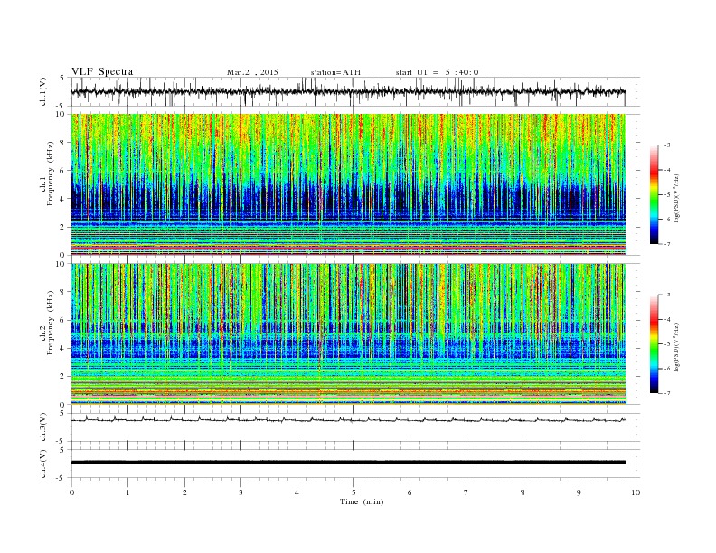Click the "3" tick on the time axis
The image size is (716, 553).
pyautogui.click(x=240, y=492)
